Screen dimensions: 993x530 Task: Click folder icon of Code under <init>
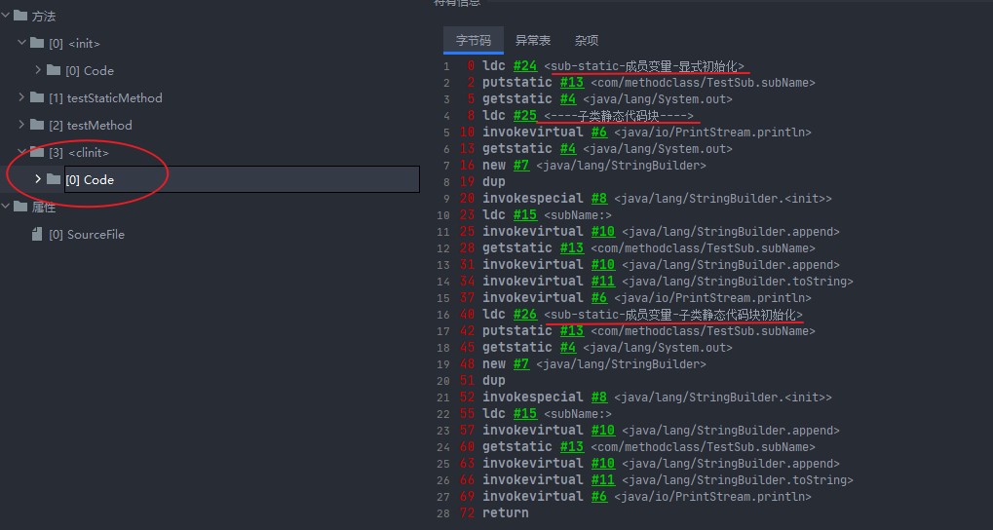click(54, 70)
